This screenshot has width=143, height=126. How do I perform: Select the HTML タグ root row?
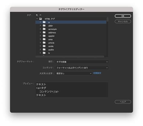71,19
